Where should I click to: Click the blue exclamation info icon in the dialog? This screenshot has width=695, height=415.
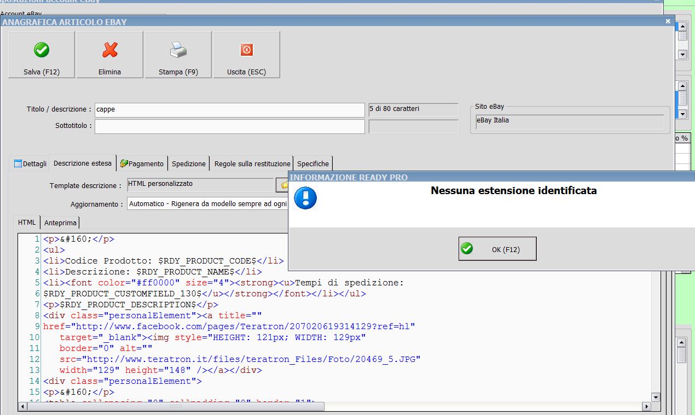305,198
